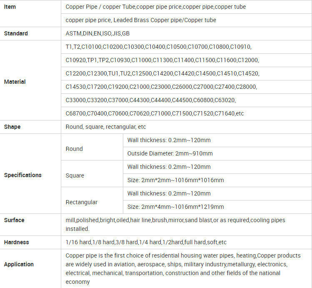The height and width of the screenshot is (288, 312).
Task: Select the Standard label cell
Action: [30, 33]
